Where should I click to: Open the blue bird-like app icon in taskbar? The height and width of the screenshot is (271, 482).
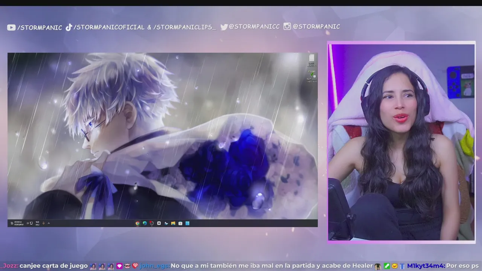(166, 223)
